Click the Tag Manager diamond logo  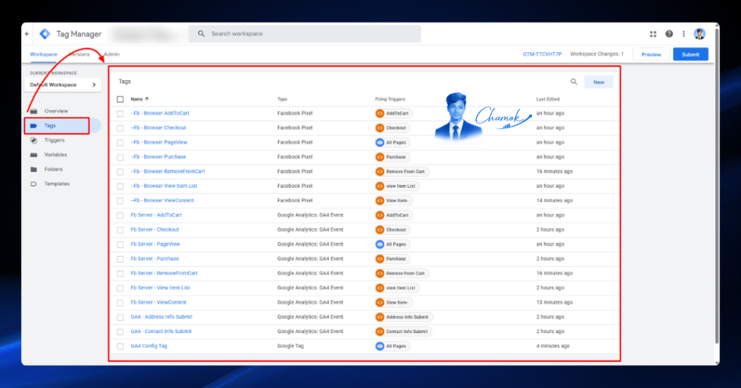(45, 34)
